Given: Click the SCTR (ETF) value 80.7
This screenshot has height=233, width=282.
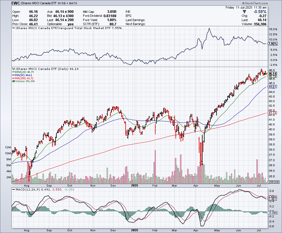Looking at the screenshot, I should pyautogui.click(x=113, y=24).
